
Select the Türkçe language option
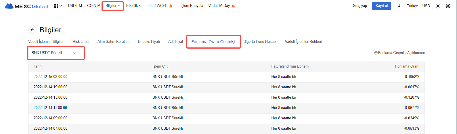point(412,6)
